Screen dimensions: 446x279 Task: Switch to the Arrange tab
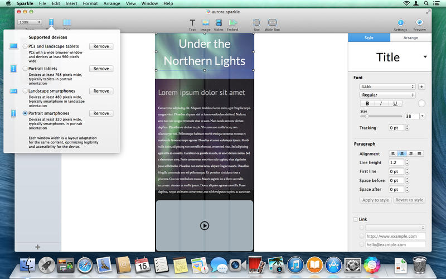pyautogui.click(x=410, y=37)
